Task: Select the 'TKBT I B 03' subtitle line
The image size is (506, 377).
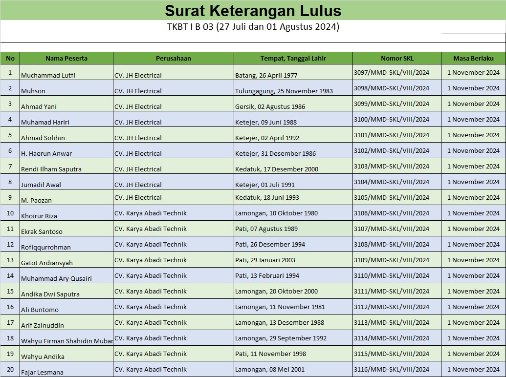Action: pyautogui.click(x=253, y=26)
